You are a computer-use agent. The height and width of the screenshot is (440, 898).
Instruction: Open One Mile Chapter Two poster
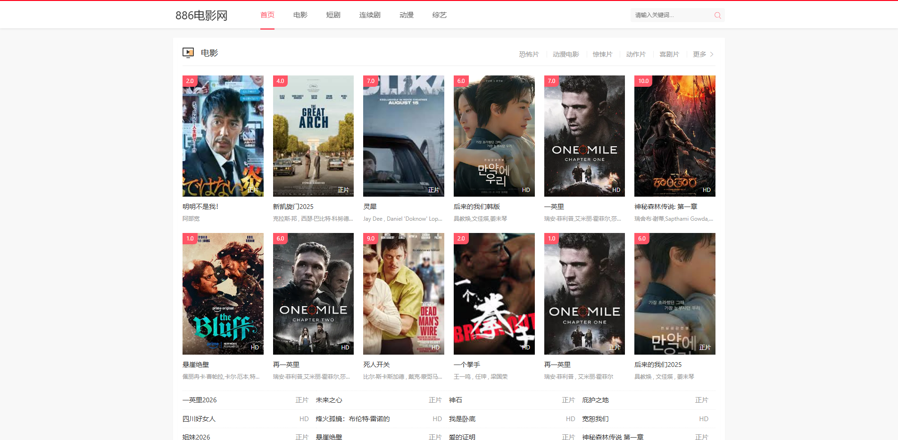coord(313,293)
